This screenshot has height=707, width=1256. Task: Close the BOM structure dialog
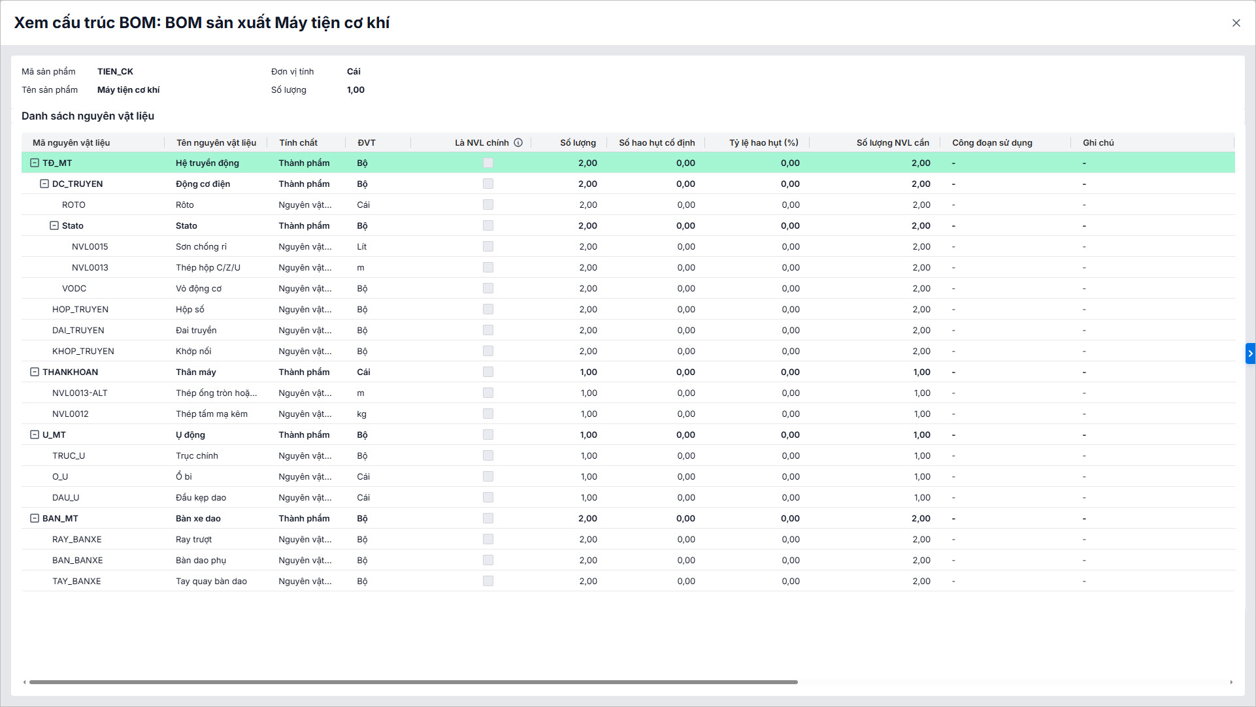1236,23
